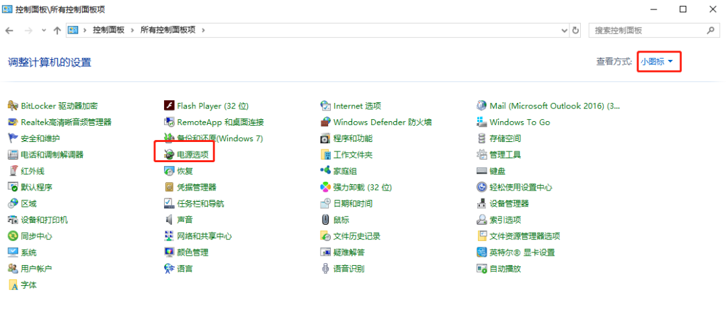Click the Windows Defender 防火墙 icon
Image resolution: width=726 pixels, height=325 pixels.
point(325,122)
